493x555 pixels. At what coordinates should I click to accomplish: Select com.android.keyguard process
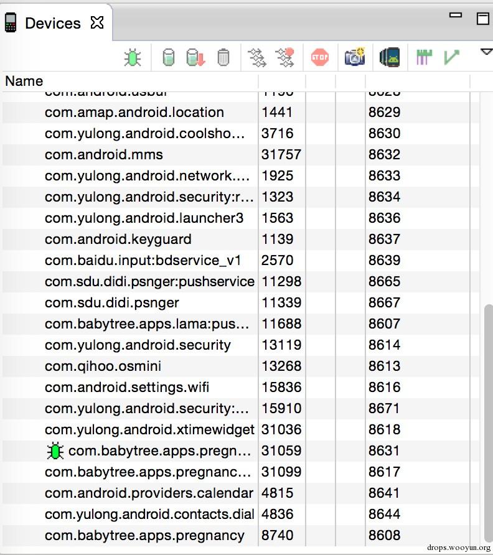(241, 240)
